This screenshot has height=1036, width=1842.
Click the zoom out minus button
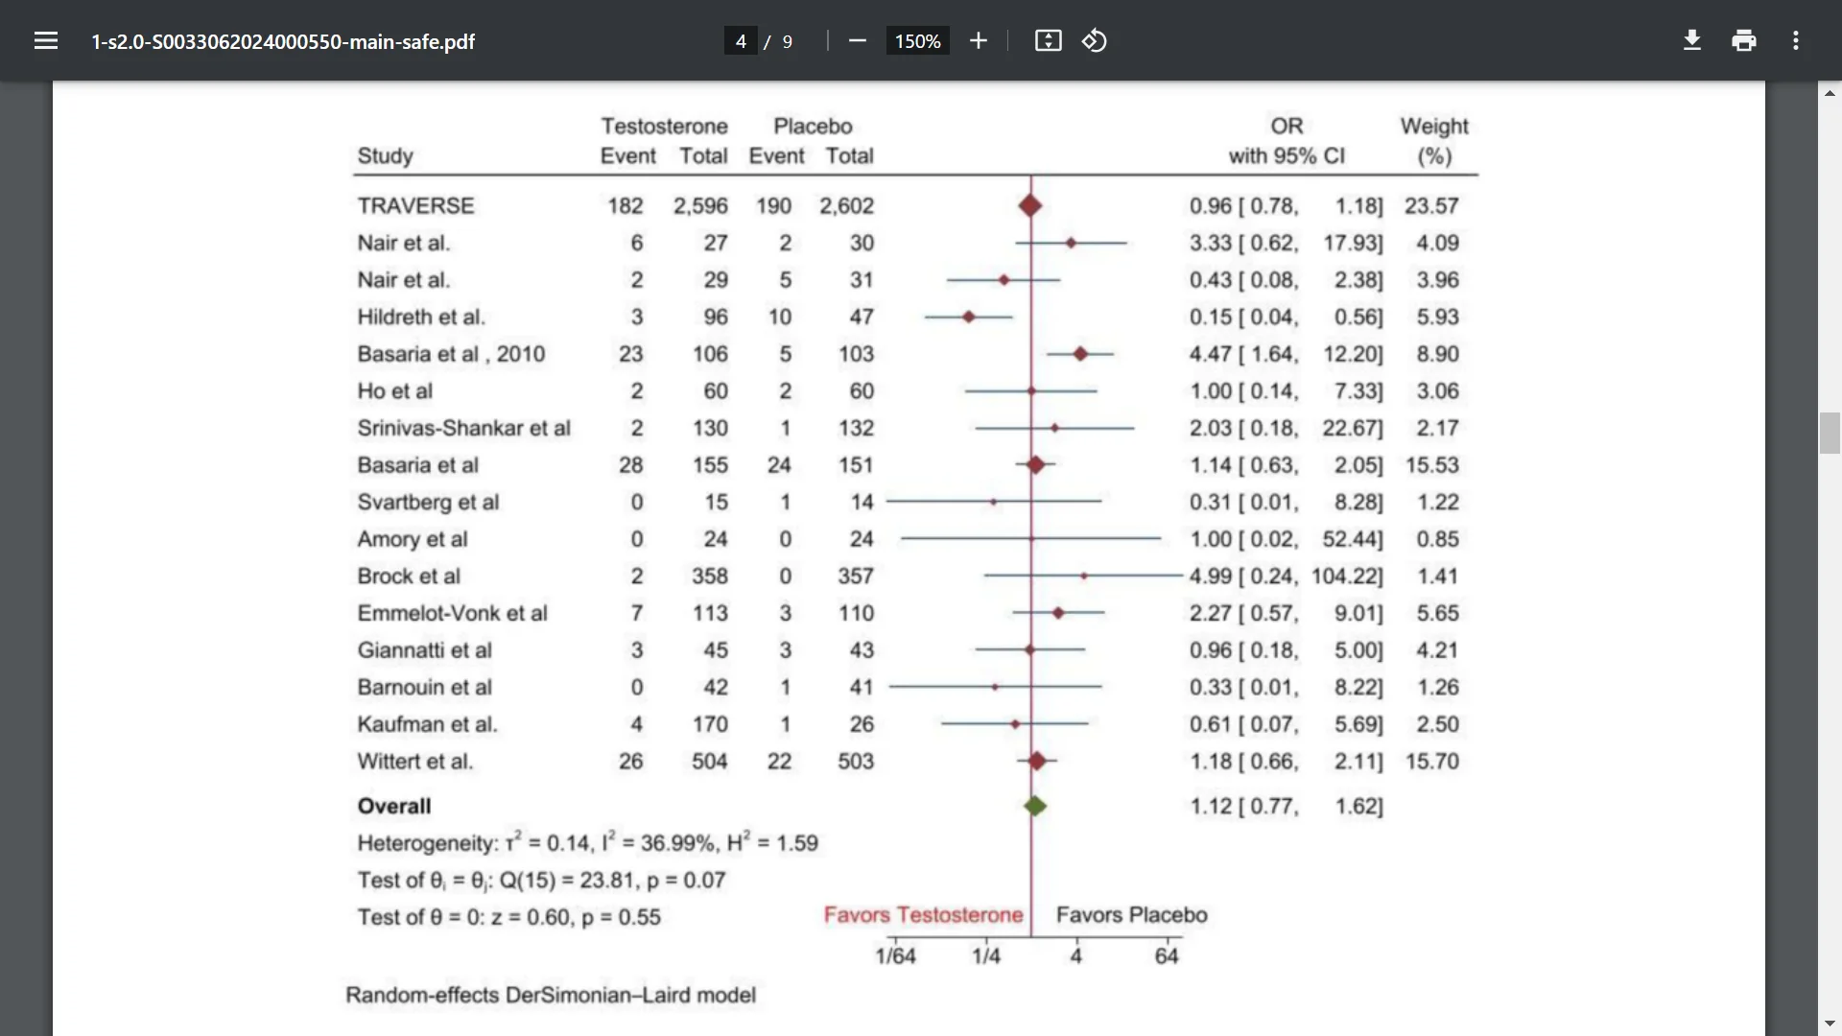(x=858, y=41)
